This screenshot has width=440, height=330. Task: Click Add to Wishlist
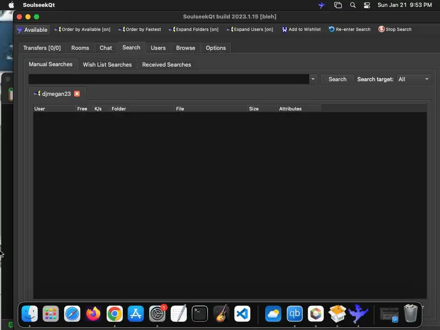301,30
